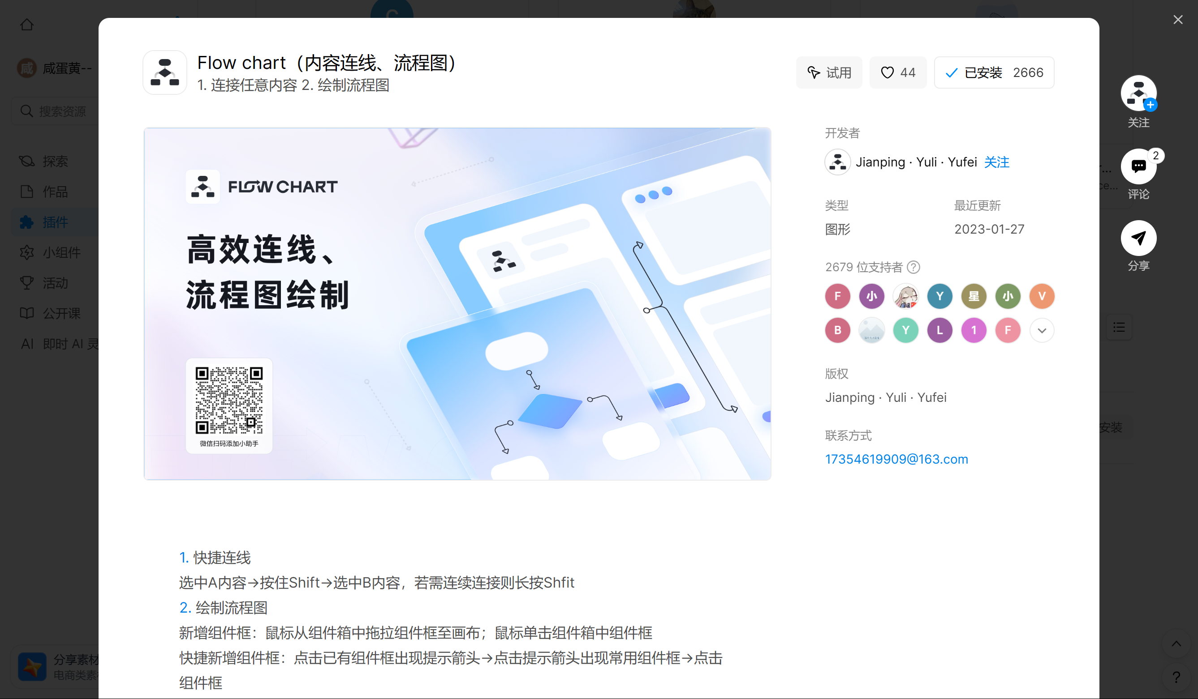Like the plugin with heart button
1198x699 pixels.
coord(897,72)
